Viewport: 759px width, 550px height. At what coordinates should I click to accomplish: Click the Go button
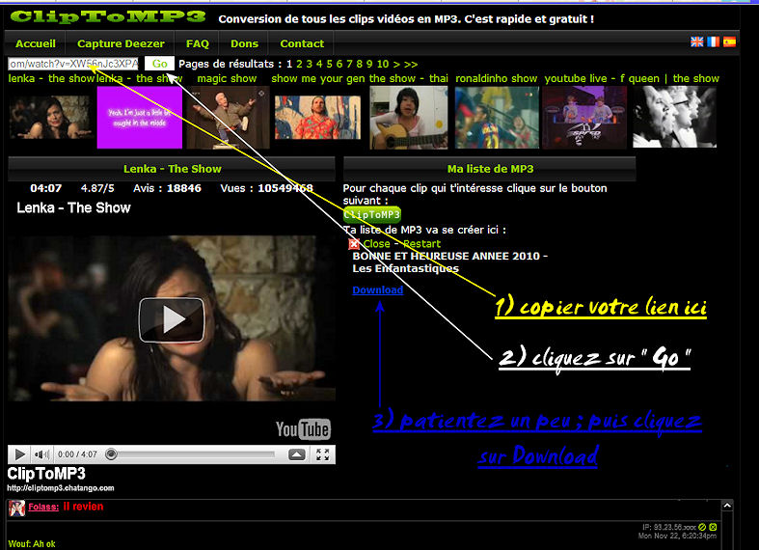click(x=159, y=64)
